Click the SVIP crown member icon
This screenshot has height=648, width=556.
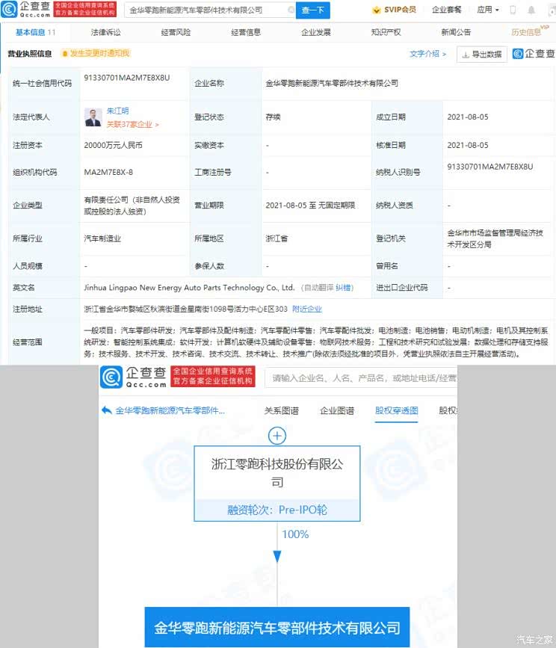click(376, 10)
